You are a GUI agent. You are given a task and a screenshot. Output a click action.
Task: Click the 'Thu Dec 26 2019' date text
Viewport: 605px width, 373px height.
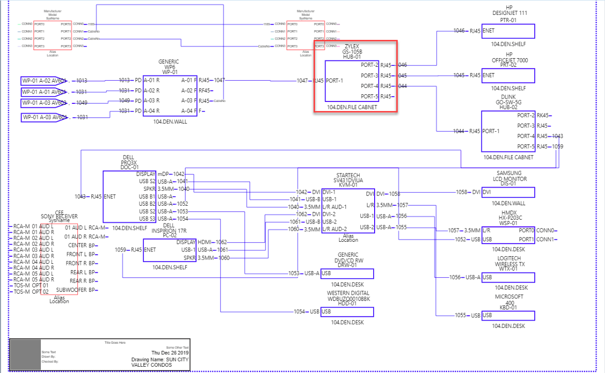[x=170, y=353]
